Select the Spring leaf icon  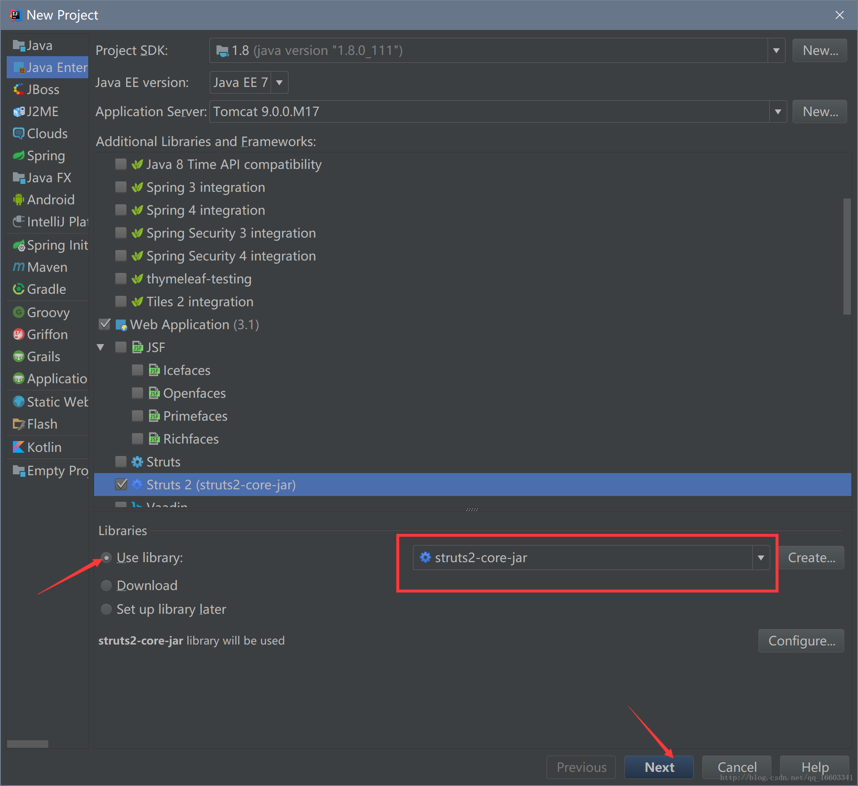19,156
